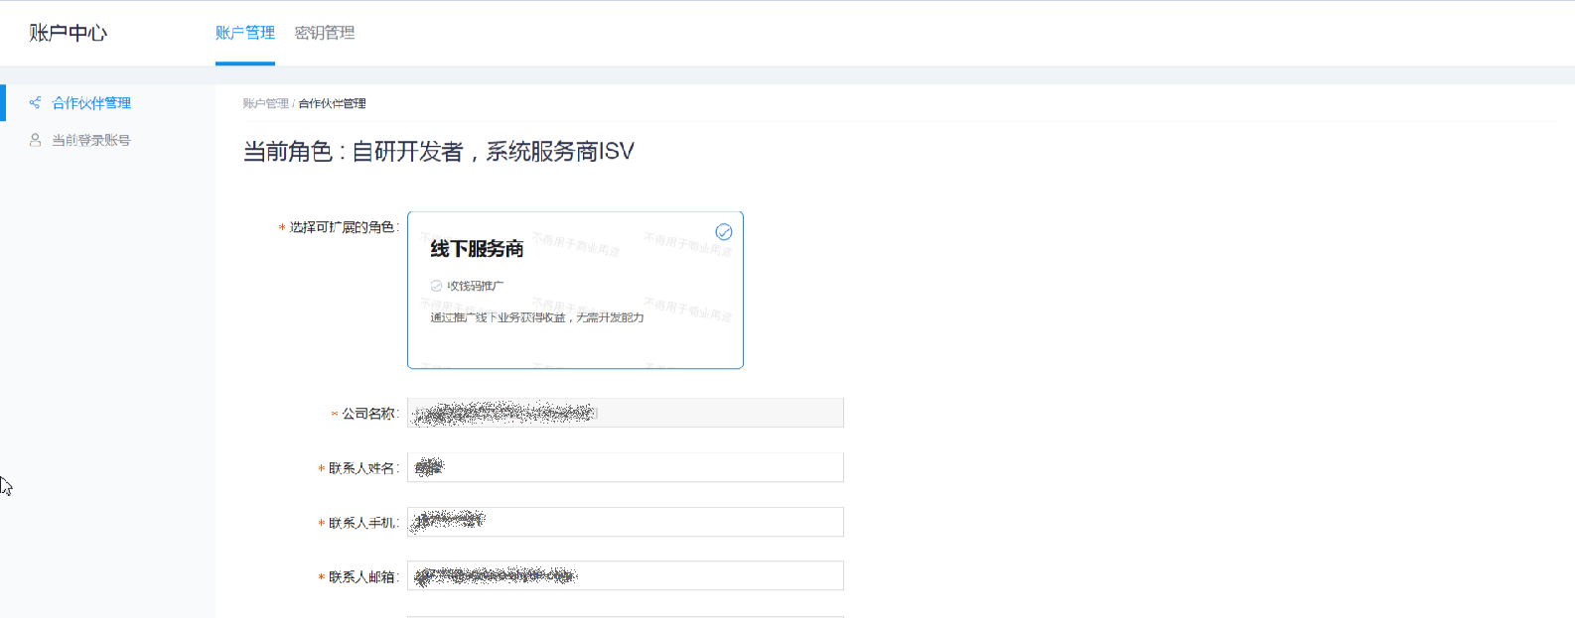Focus the 联系人姓名 text field

625,467
